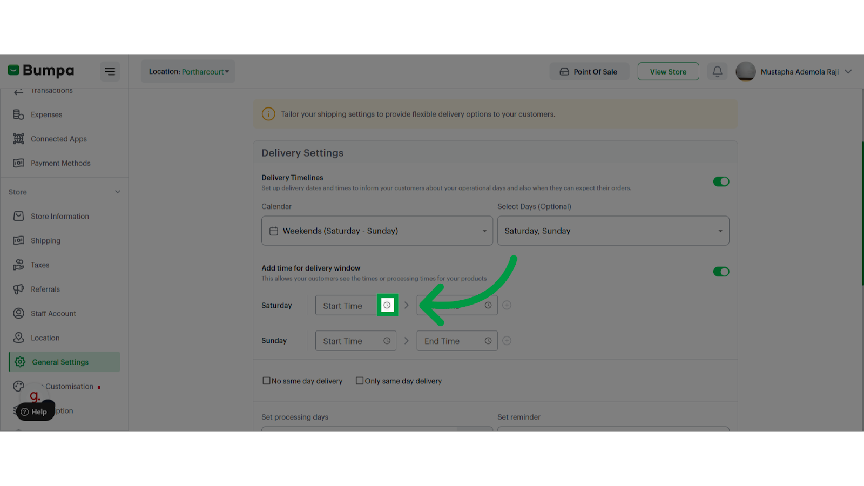Click the Bumpa logo

coord(41,71)
